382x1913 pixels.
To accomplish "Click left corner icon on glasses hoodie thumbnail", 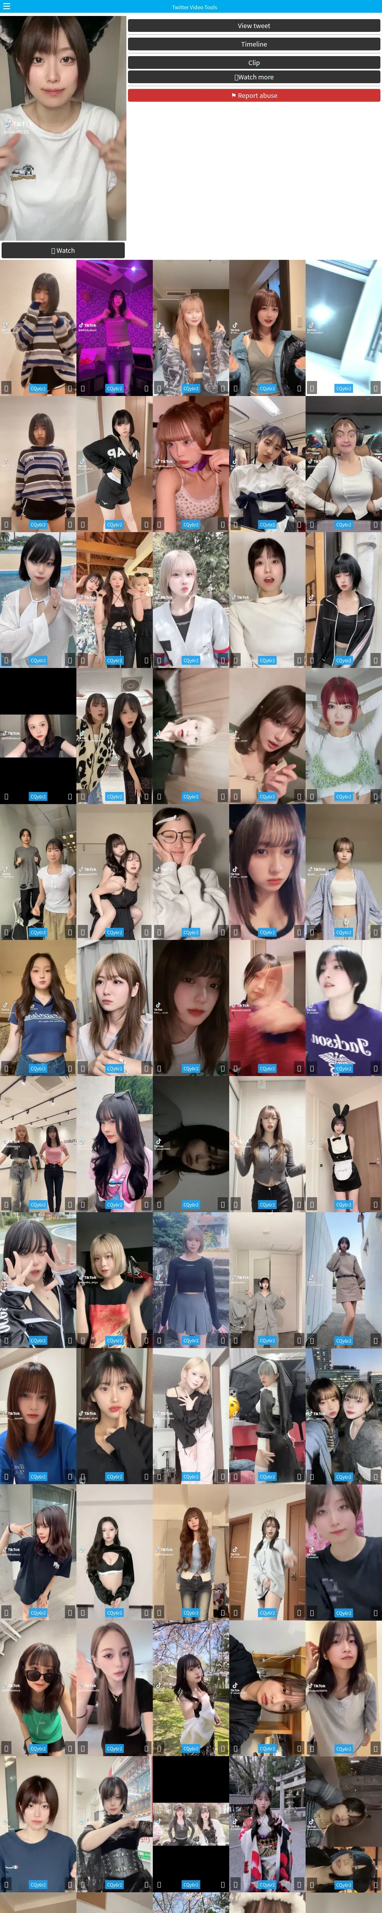I will [x=159, y=933].
